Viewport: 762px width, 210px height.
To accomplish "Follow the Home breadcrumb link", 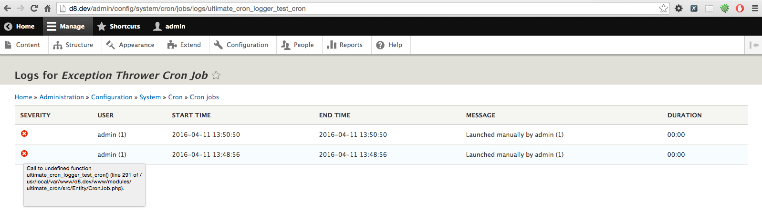I will [x=23, y=97].
